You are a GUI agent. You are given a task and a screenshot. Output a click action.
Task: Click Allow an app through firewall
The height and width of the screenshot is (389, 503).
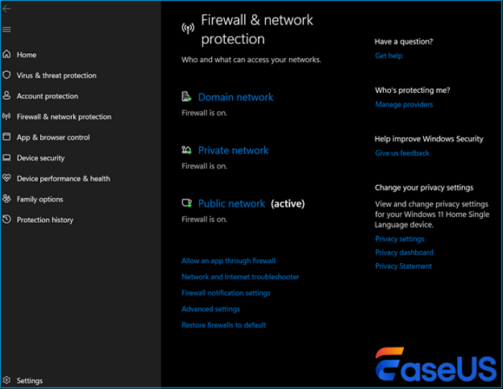click(x=229, y=261)
